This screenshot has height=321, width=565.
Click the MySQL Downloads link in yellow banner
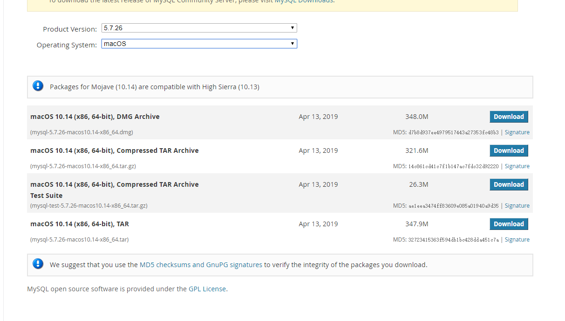click(304, 1)
